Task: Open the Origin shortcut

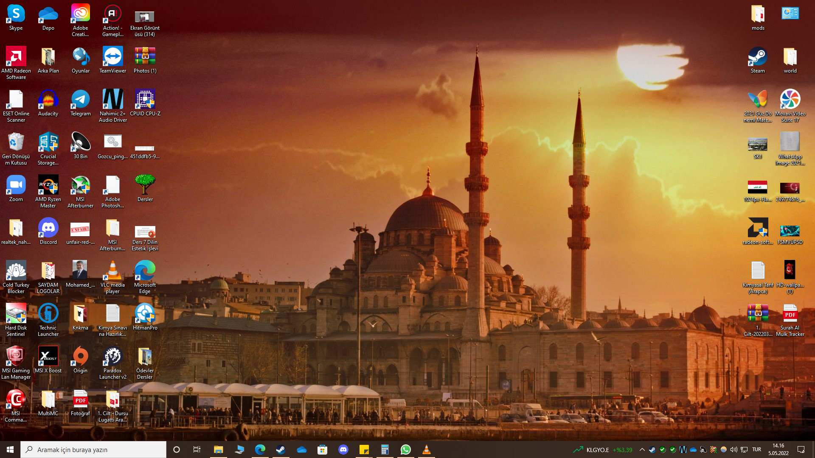Action: point(80,360)
